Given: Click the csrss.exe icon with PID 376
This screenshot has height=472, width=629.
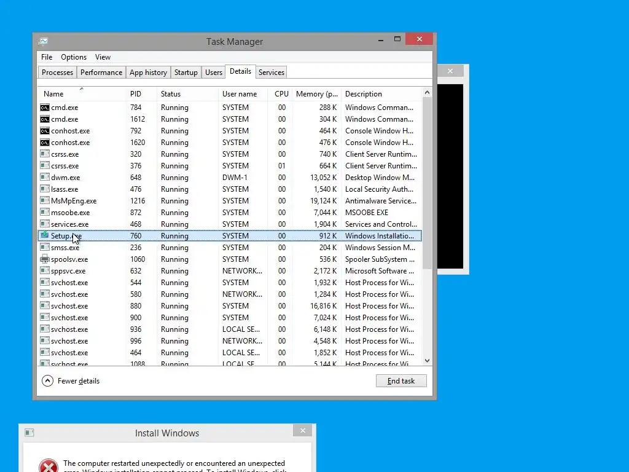Looking at the screenshot, I should 44,165.
